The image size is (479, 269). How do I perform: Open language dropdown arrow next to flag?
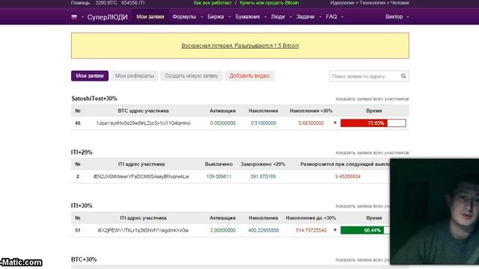[82, 17]
